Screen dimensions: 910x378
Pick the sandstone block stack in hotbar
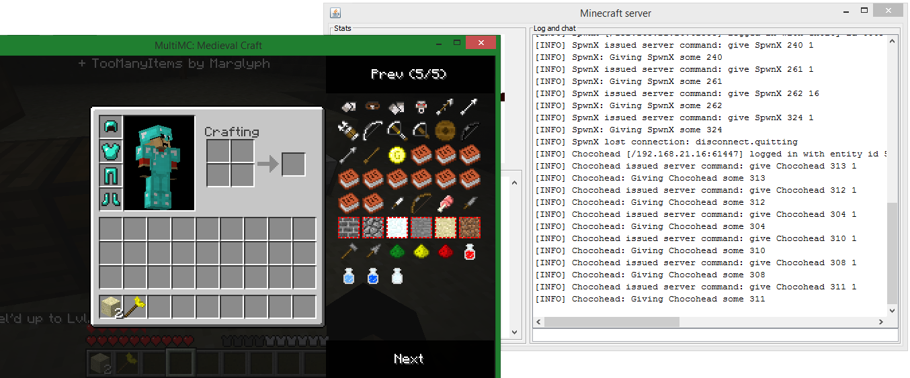pyautogui.click(x=111, y=307)
